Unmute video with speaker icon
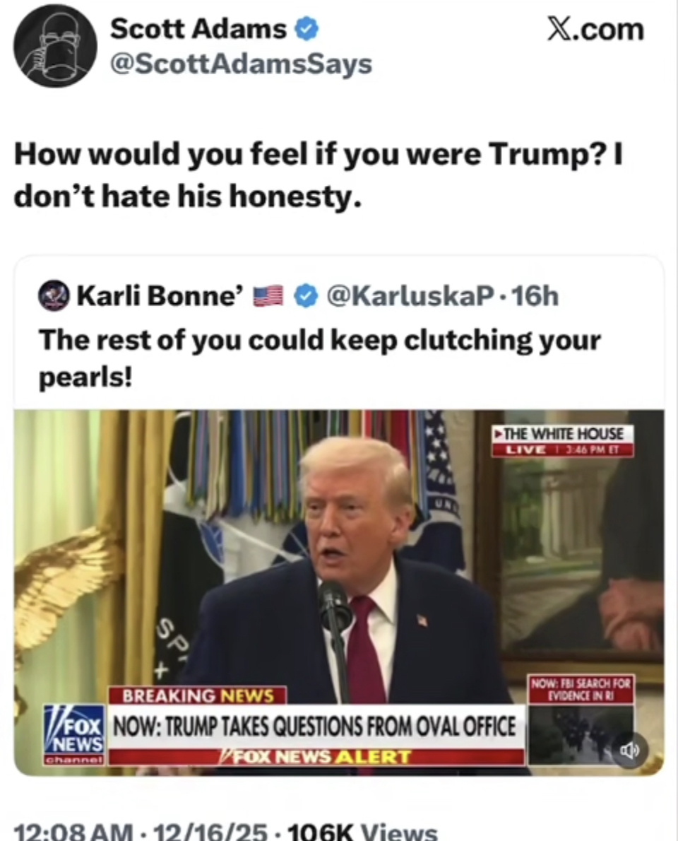678x841 pixels. (x=629, y=750)
